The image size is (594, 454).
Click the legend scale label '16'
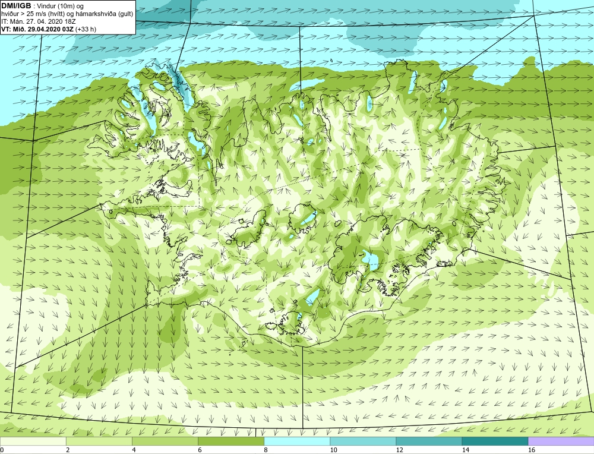pyautogui.click(x=532, y=450)
